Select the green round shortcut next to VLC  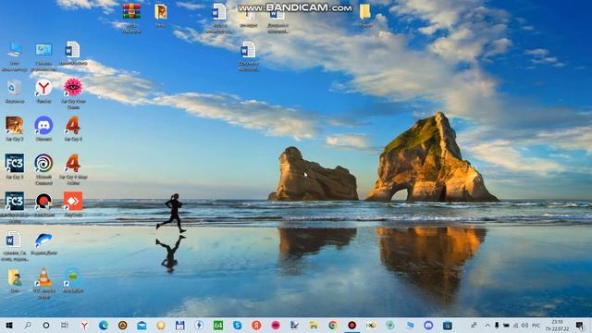pos(73,277)
